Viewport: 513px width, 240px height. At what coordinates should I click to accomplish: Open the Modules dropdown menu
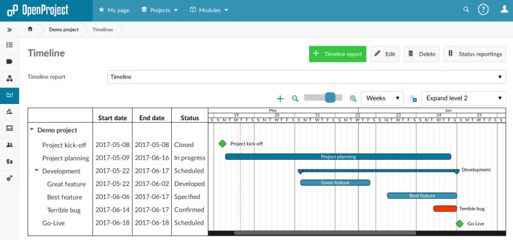[x=209, y=10]
